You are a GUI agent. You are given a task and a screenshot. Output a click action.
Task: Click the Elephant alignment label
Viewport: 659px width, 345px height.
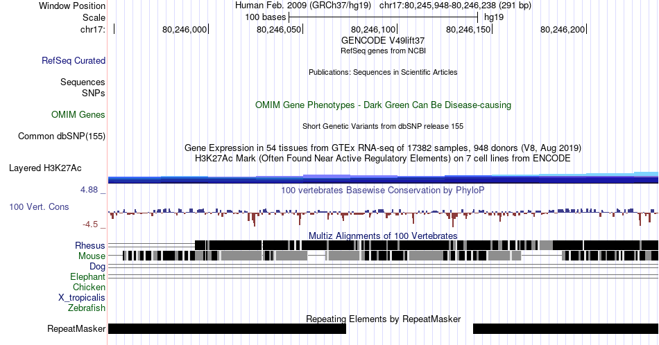pos(88,276)
